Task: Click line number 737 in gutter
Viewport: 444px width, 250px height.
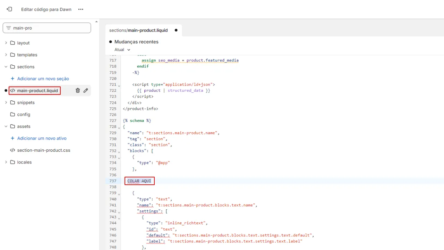Action: [x=113, y=181]
